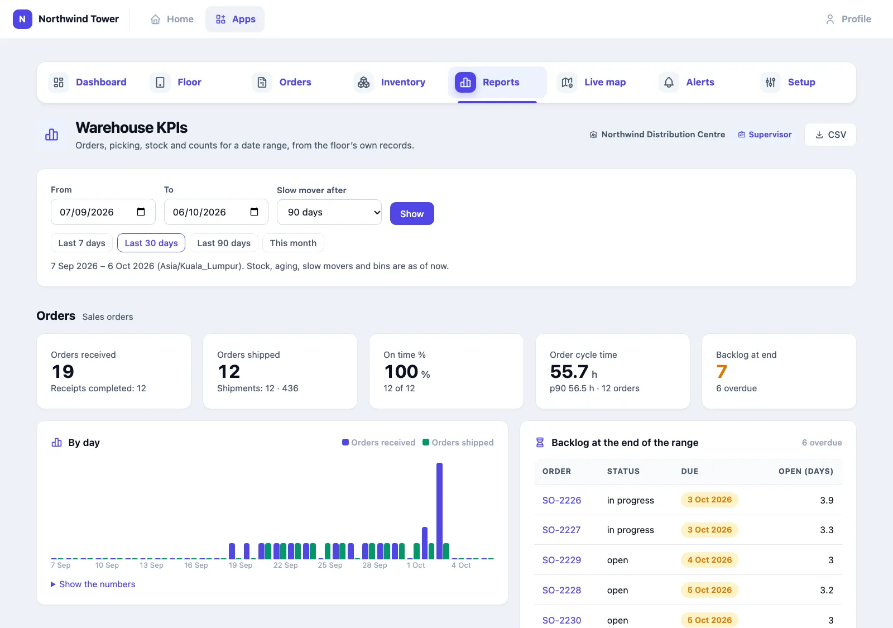Viewport: 893px width, 628px height.
Task: Click the Northwind Tower N logo
Action: click(22, 19)
